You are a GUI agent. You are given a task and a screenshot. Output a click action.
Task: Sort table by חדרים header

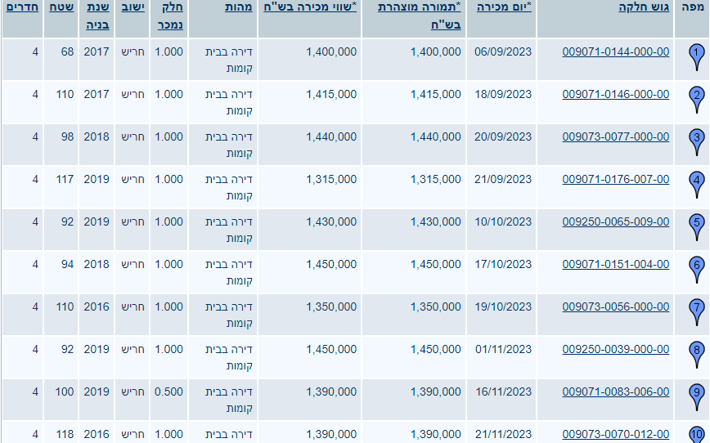[21, 7]
